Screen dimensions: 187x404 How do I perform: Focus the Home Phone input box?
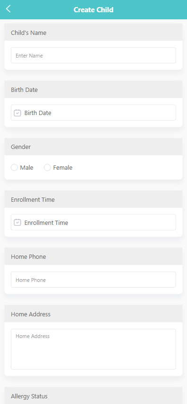93,280
